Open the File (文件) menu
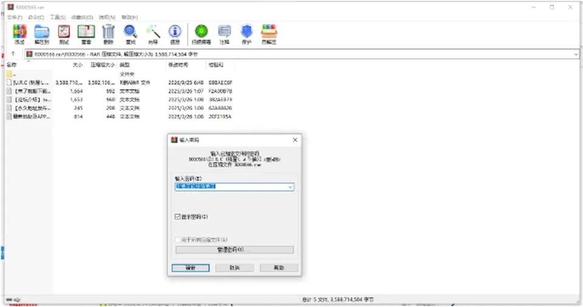The height and width of the screenshot is (307, 583). [x=15, y=17]
